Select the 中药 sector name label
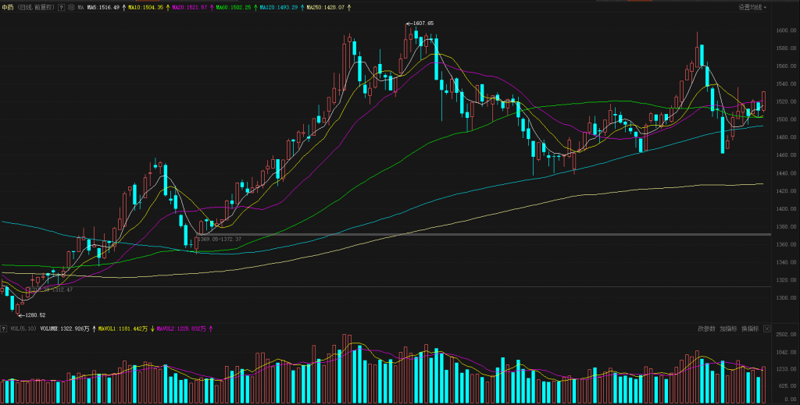Screen dimensions: 800x405 9,7
